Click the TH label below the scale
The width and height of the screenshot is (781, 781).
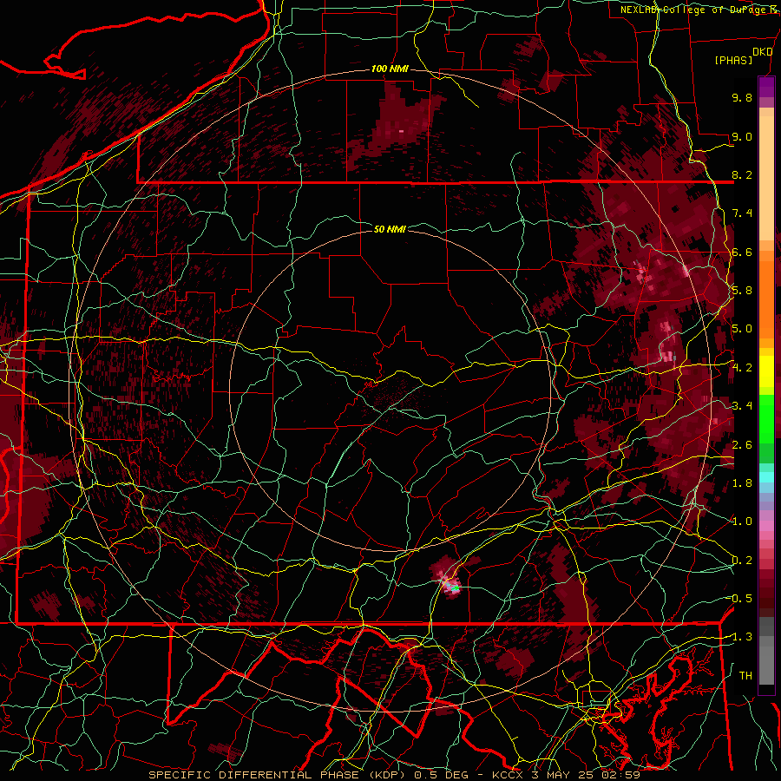click(x=745, y=676)
